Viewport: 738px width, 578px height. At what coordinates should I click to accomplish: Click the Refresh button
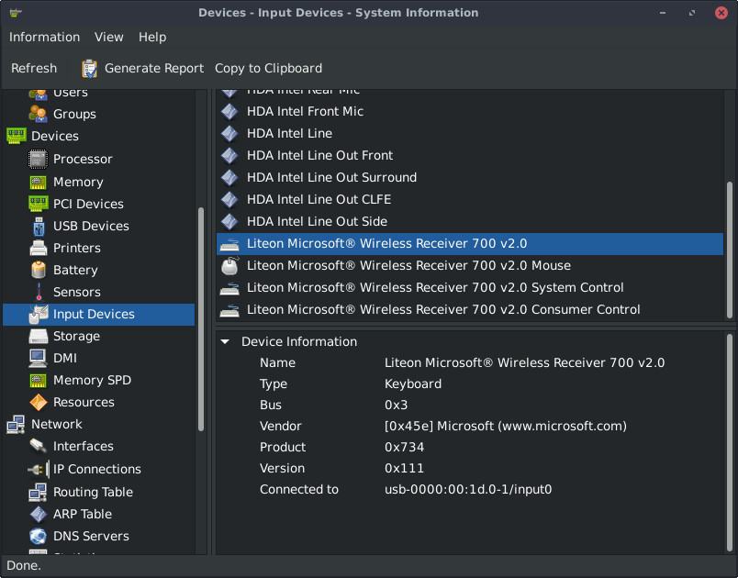[34, 68]
